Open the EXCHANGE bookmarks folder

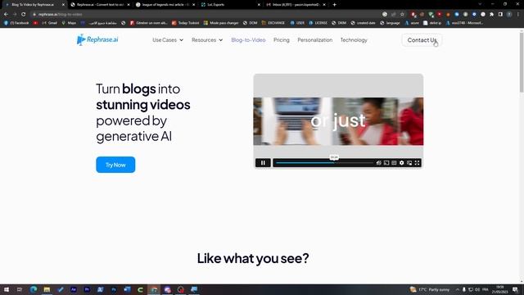coord(273,23)
